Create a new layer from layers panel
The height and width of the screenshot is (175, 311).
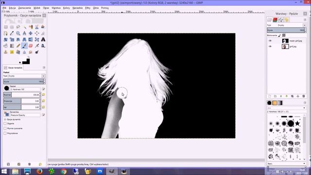point(270,96)
